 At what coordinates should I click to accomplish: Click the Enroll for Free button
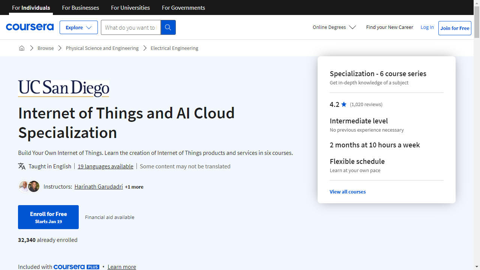pyautogui.click(x=48, y=217)
